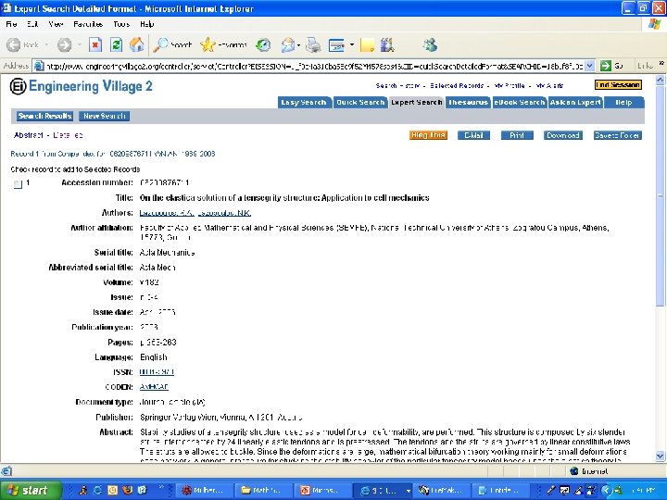The image size is (667, 500).
Task: Click the green Go arrow button
Action: [x=605, y=66]
